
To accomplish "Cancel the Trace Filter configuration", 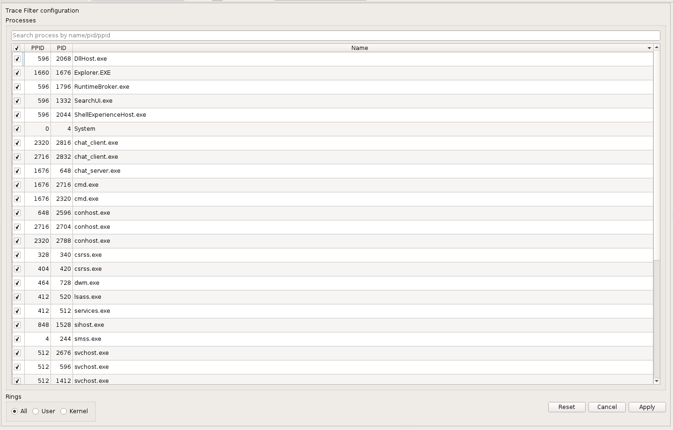I will 607,407.
